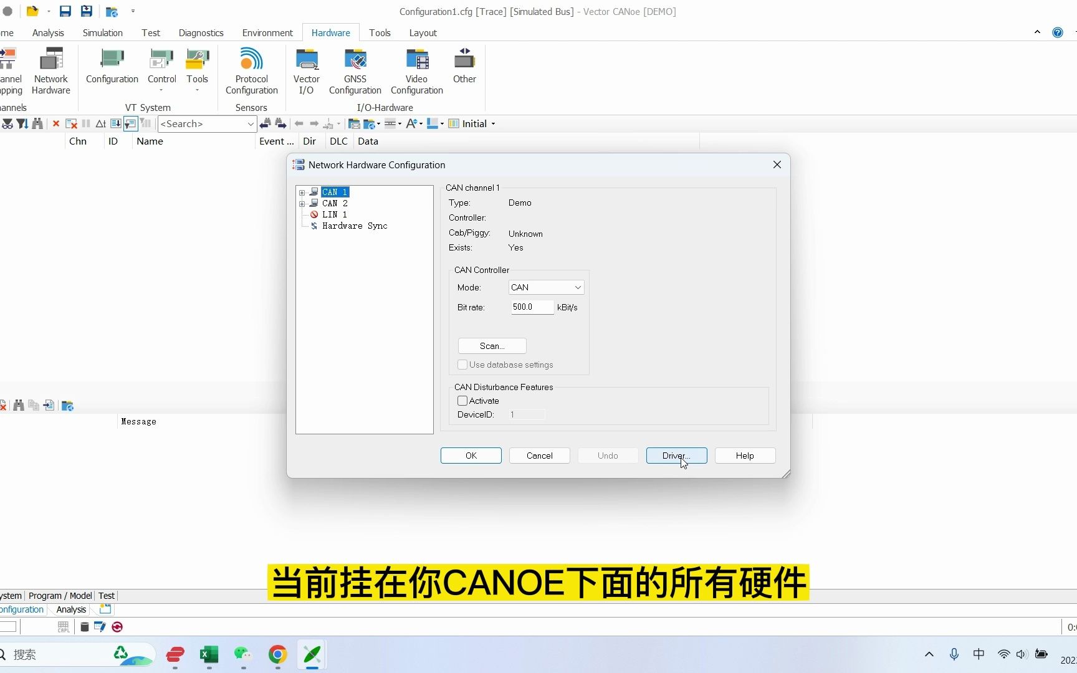Viewport: 1077px width, 673px height.
Task: Activate the CAN Disturbance feature
Action: (x=462, y=401)
